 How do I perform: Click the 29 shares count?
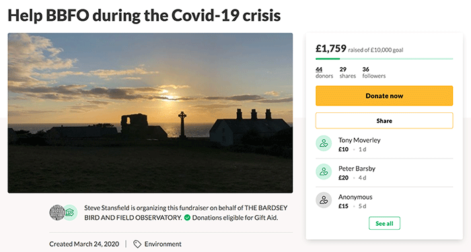(x=348, y=73)
